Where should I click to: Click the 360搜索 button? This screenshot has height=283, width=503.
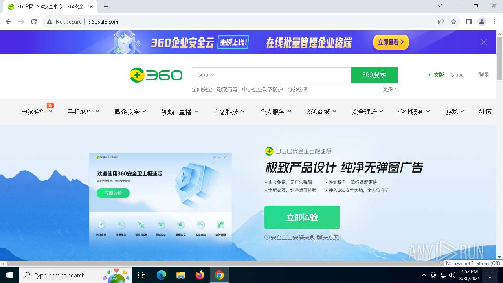(x=374, y=75)
